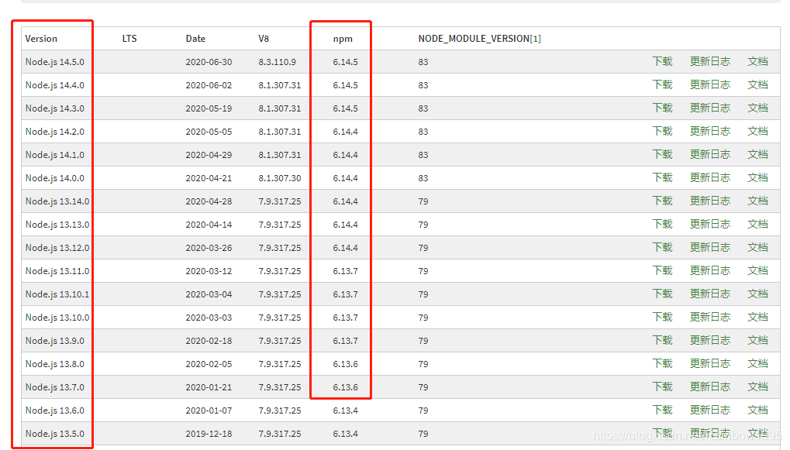Download Node.js 13.13.0
The image size is (790, 450).
coord(663,225)
